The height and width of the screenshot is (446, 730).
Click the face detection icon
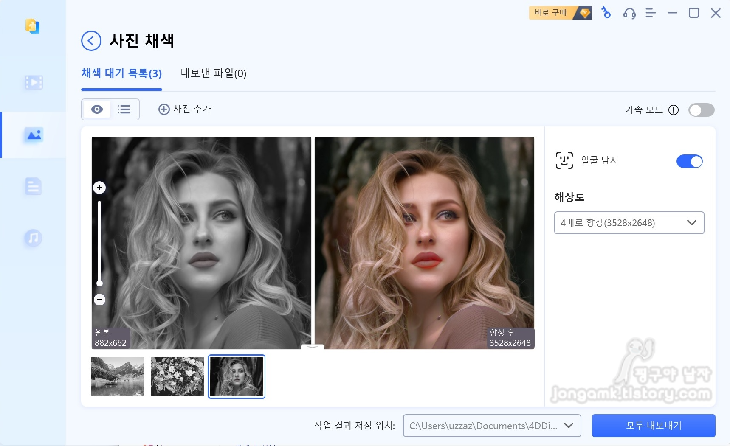point(564,160)
